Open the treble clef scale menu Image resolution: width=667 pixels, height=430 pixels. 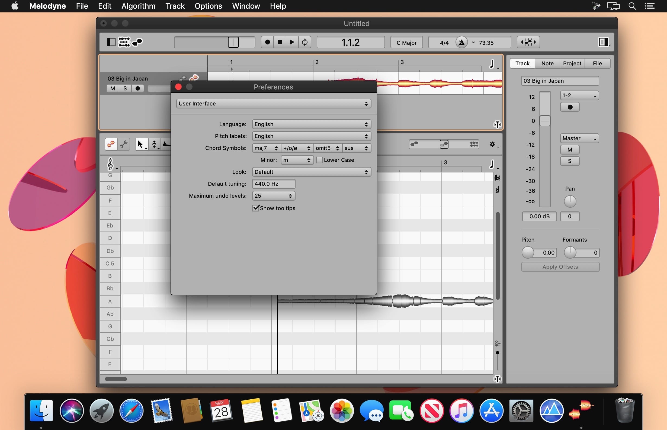(112, 164)
